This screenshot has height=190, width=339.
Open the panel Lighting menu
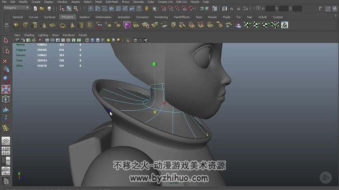43,35
